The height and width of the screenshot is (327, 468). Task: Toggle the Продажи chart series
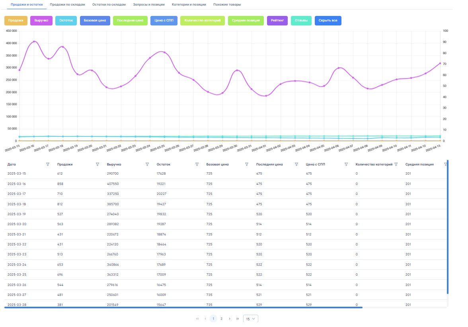(x=16, y=20)
